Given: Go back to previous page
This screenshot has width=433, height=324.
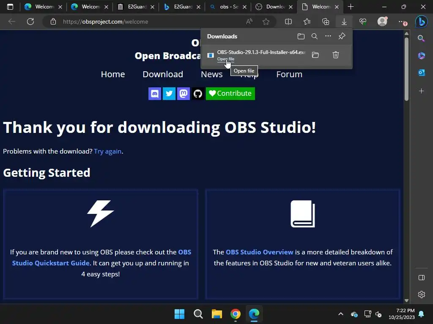Looking at the screenshot, I should click(x=11, y=22).
